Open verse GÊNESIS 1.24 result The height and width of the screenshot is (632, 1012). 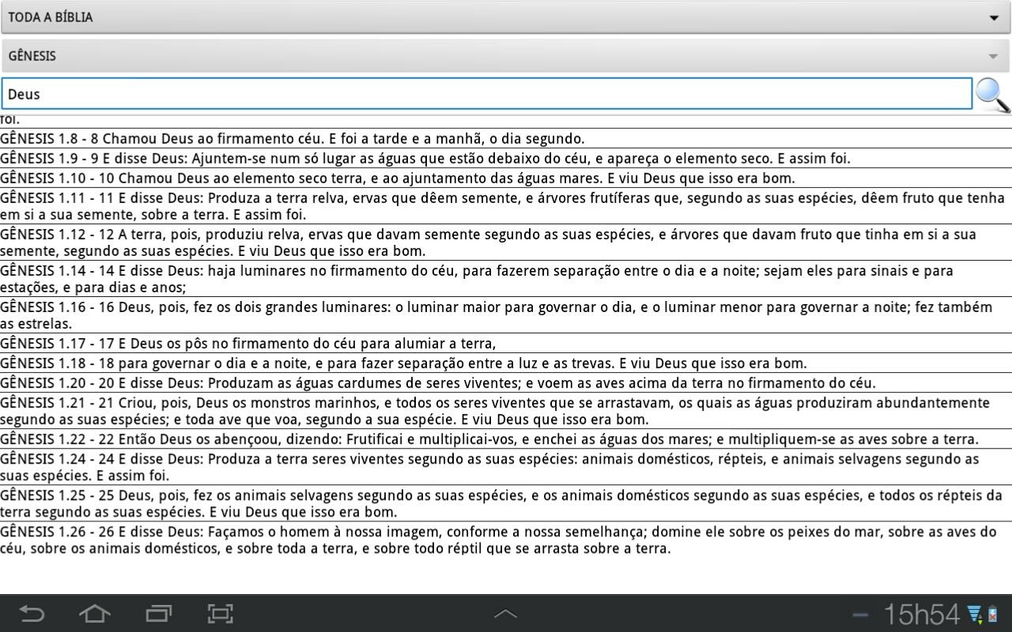pyautogui.click(x=506, y=467)
